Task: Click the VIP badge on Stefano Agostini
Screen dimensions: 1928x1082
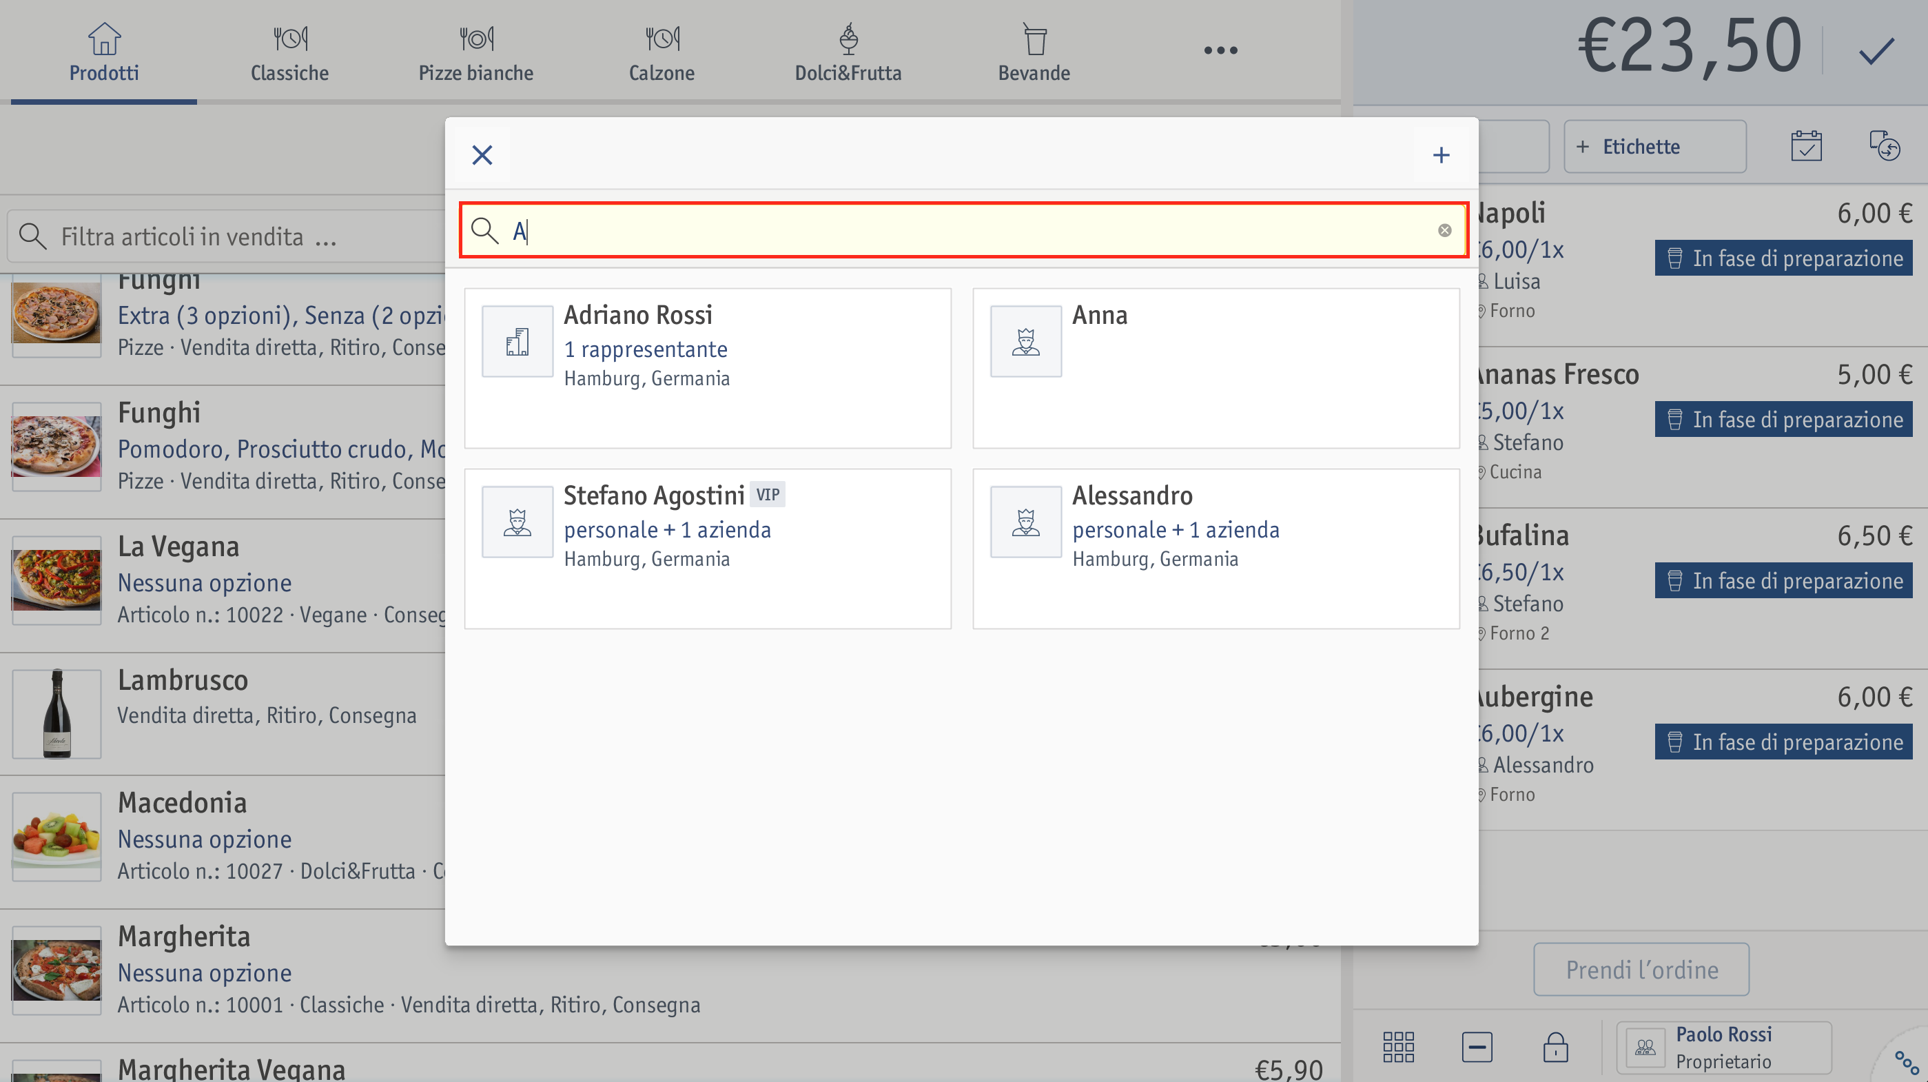Action: tap(767, 495)
